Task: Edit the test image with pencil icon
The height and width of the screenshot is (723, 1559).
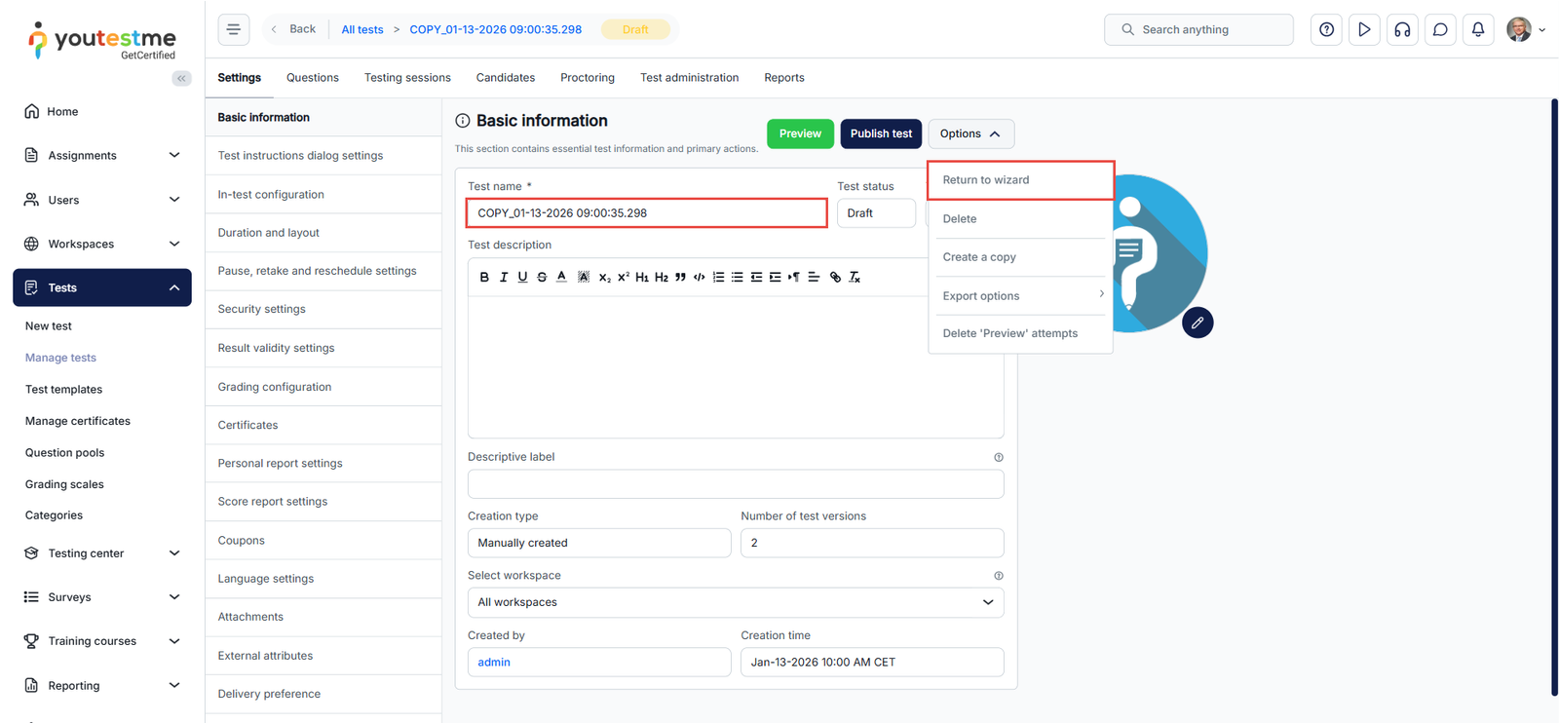Action: 1198,323
